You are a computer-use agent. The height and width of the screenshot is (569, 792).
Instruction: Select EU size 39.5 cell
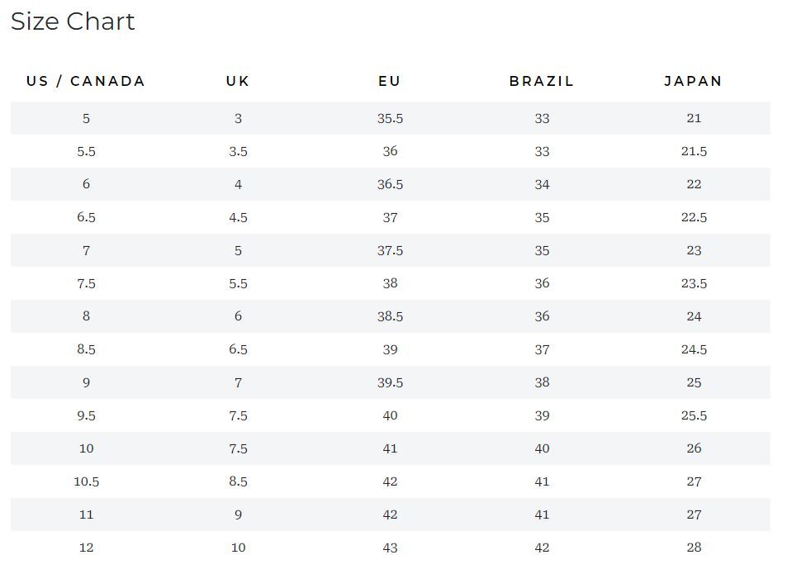[390, 382]
